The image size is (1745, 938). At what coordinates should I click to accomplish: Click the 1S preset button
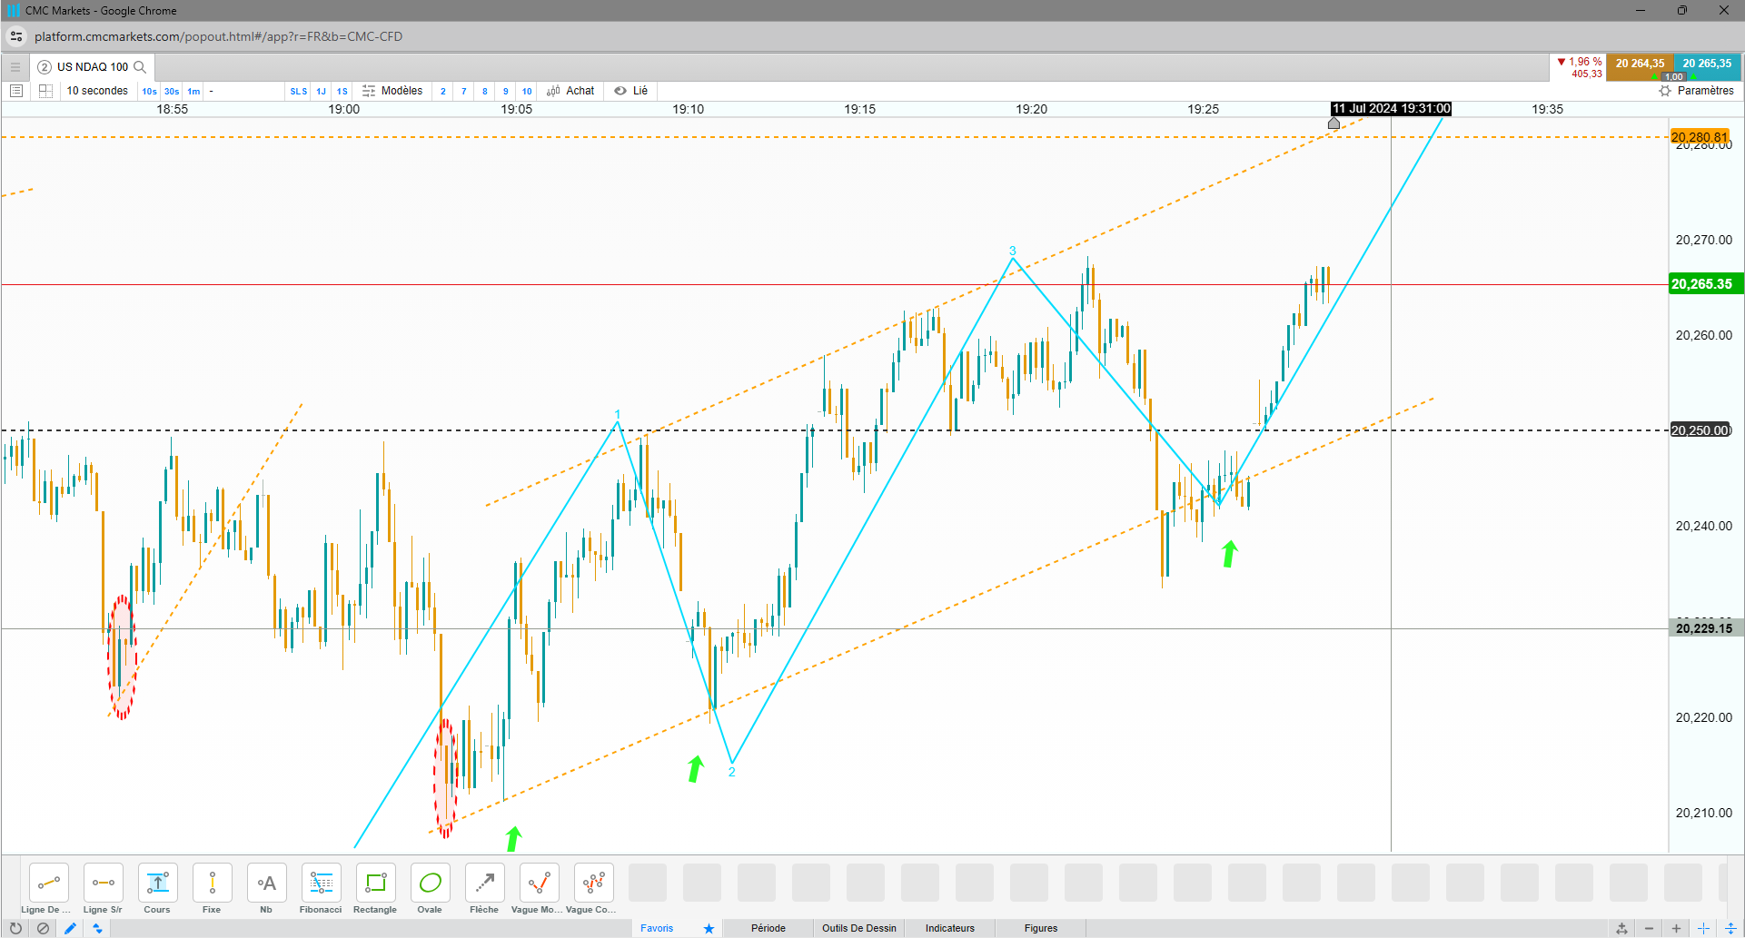pos(342,91)
